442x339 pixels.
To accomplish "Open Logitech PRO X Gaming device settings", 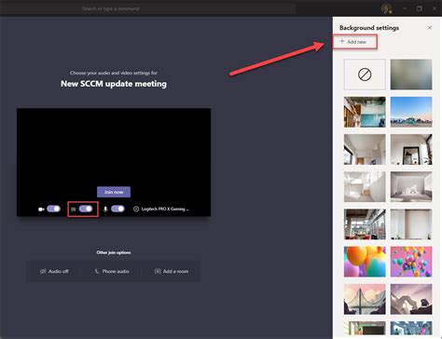I will pos(161,209).
